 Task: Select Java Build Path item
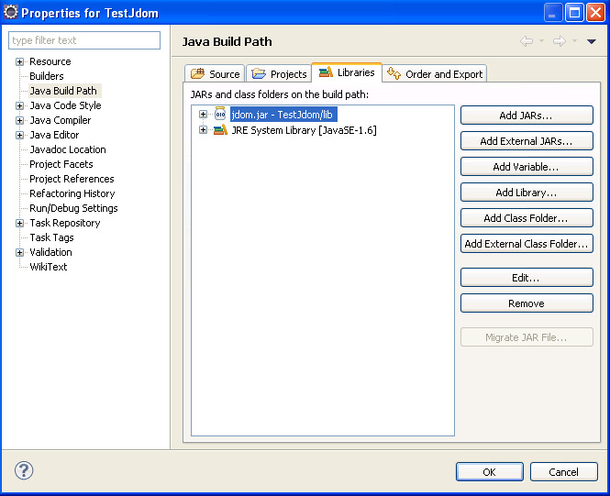point(63,91)
